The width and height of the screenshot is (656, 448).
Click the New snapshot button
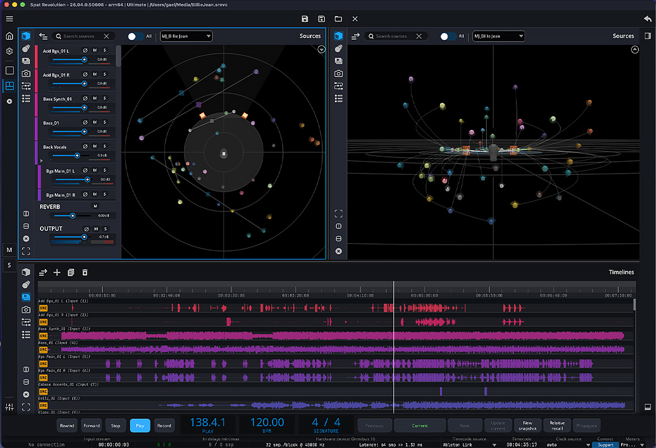[528, 426]
